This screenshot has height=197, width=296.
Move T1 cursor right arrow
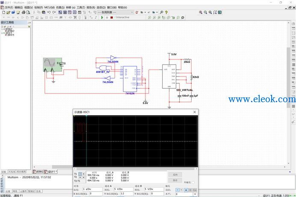tap(84, 174)
